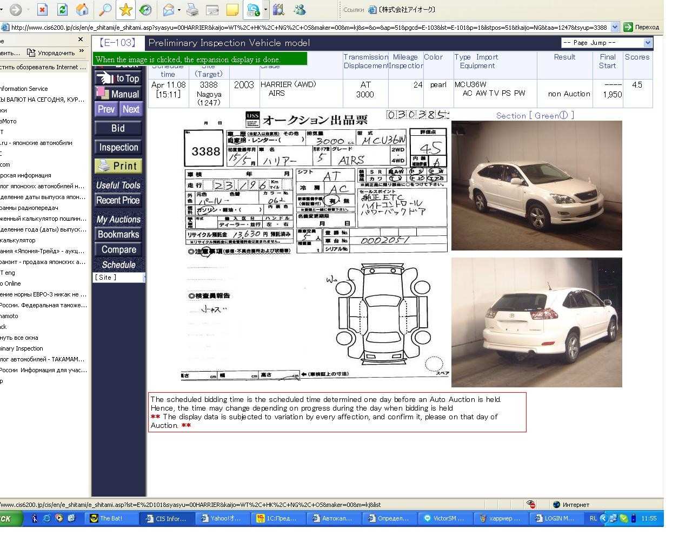Open the [ Site ] dropdown in sidebar
This screenshot has height=554, width=692.
[119, 278]
